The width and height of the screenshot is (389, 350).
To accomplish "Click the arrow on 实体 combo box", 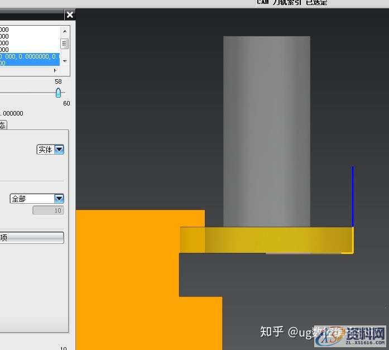I will click(x=59, y=150).
